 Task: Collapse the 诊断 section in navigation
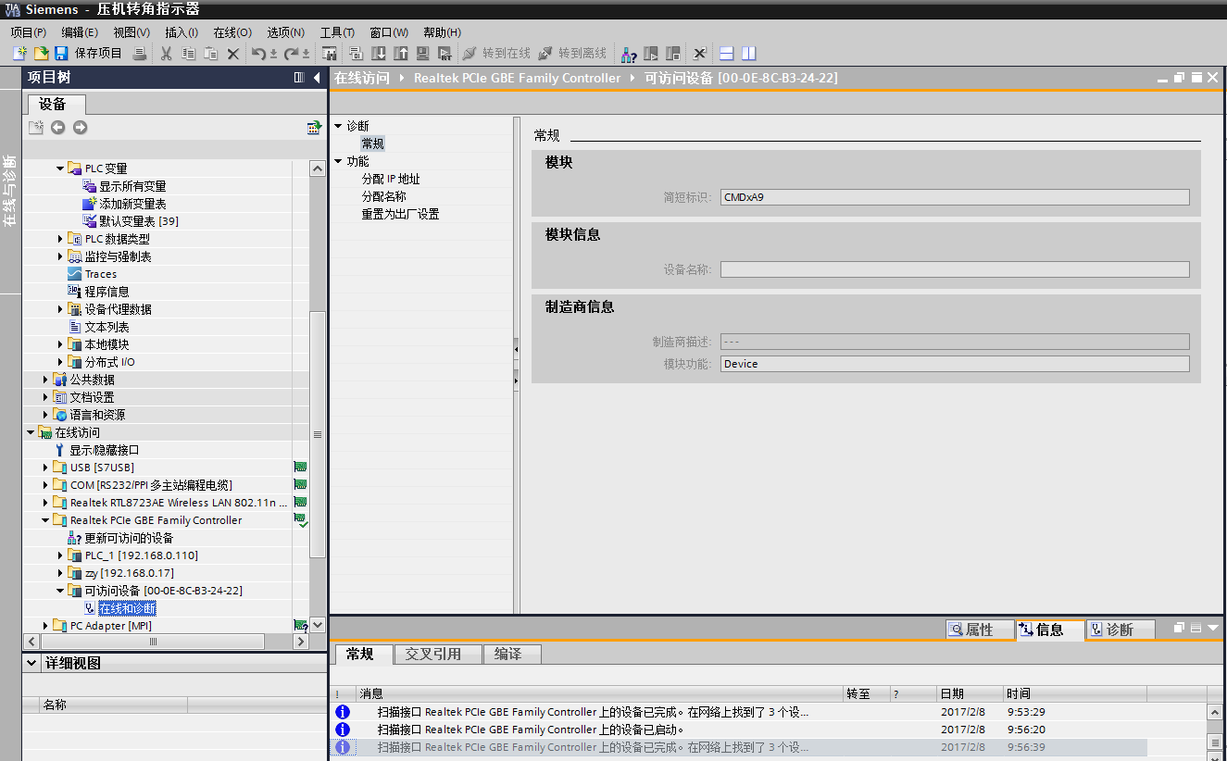tap(339, 126)
